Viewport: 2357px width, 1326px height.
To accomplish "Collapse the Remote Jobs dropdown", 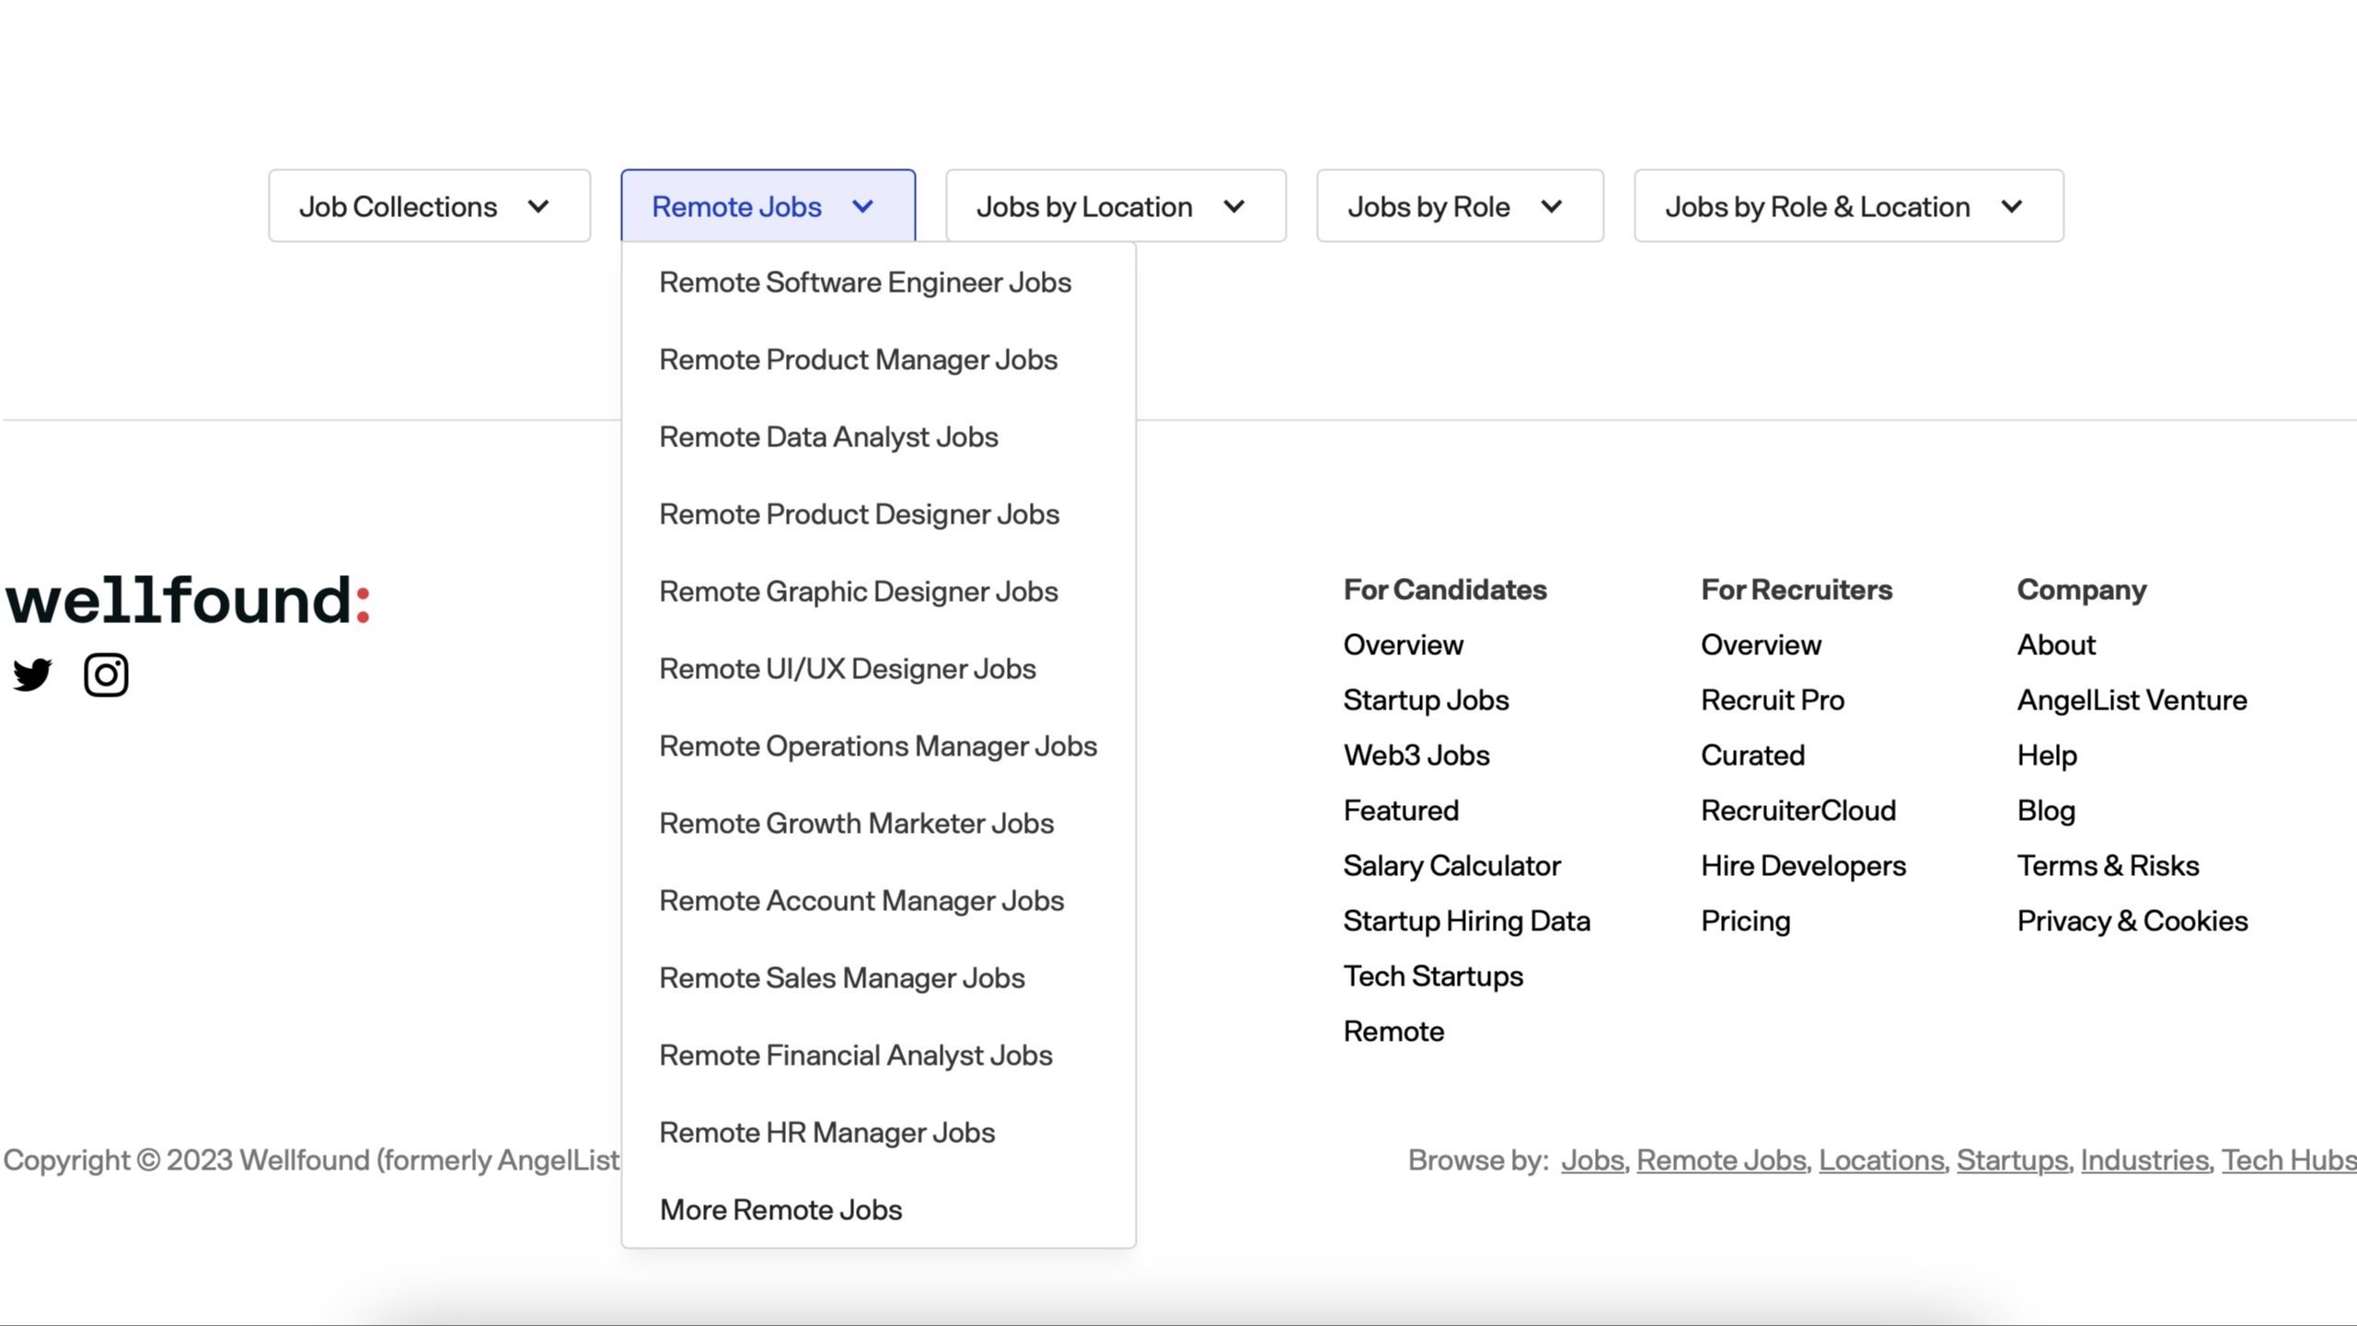I will click(768, 206).
